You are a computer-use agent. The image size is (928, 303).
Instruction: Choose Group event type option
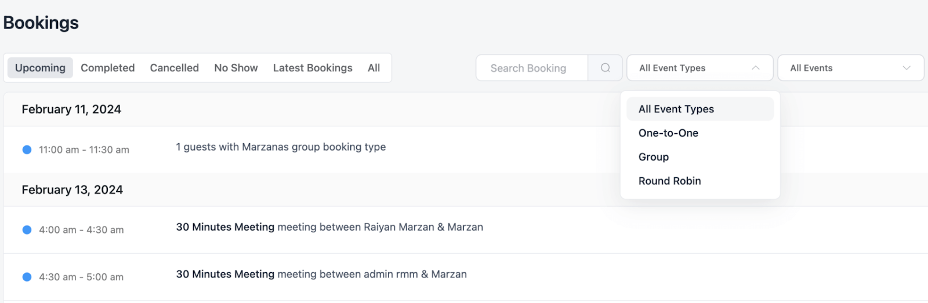pos(700,157)
